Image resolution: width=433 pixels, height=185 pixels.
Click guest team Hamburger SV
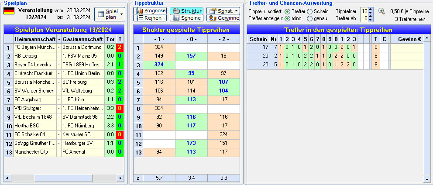coord(83,143)
